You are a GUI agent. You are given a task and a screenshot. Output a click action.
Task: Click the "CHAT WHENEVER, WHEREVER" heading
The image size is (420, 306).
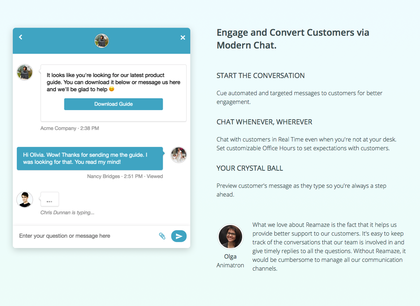pyautogui.click(x=264, y=122)
